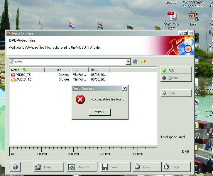Open help with the question mark button
213x176 pixels.
(15, 167)
